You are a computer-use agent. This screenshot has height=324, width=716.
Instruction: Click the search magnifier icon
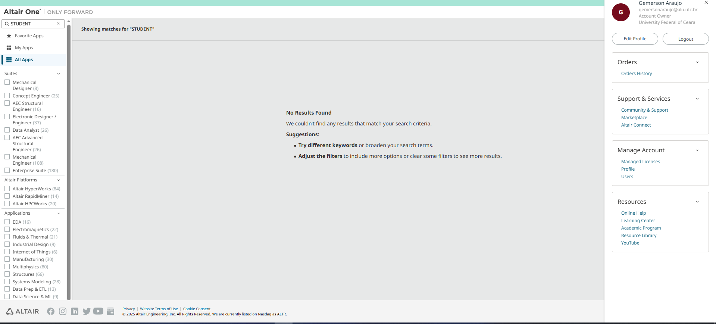tap(7, 24)
